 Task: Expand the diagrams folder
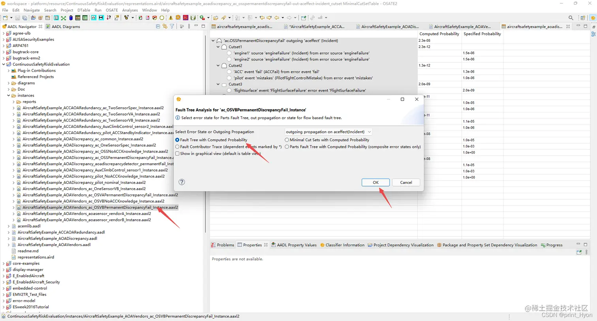tap(9, 83)
